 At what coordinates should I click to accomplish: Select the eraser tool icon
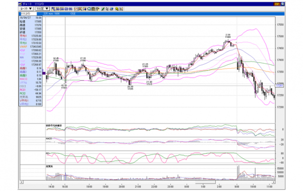112,9
